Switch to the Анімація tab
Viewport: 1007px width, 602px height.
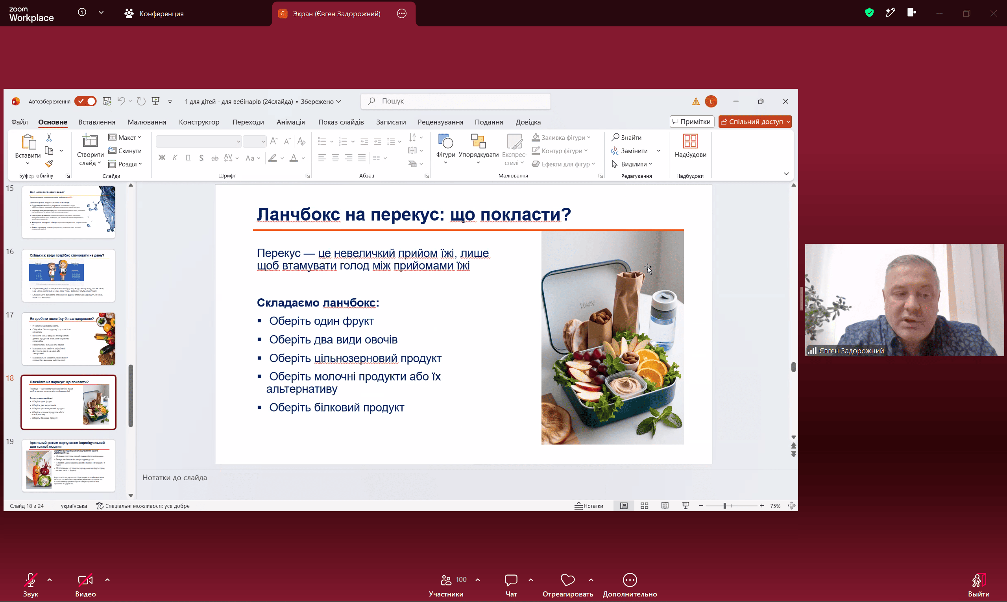click(x=290, y=122)
